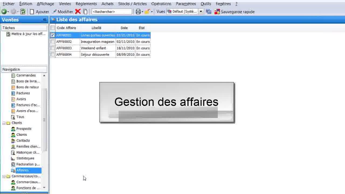Open the Ventes menu
Screen dimensions: 345x194
[x=65, y=4]
